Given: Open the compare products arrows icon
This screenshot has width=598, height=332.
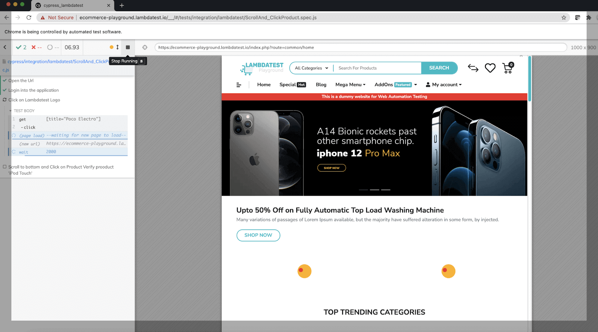Looking at the screenshot, I should pyautogui.click(x=473, y=68).
